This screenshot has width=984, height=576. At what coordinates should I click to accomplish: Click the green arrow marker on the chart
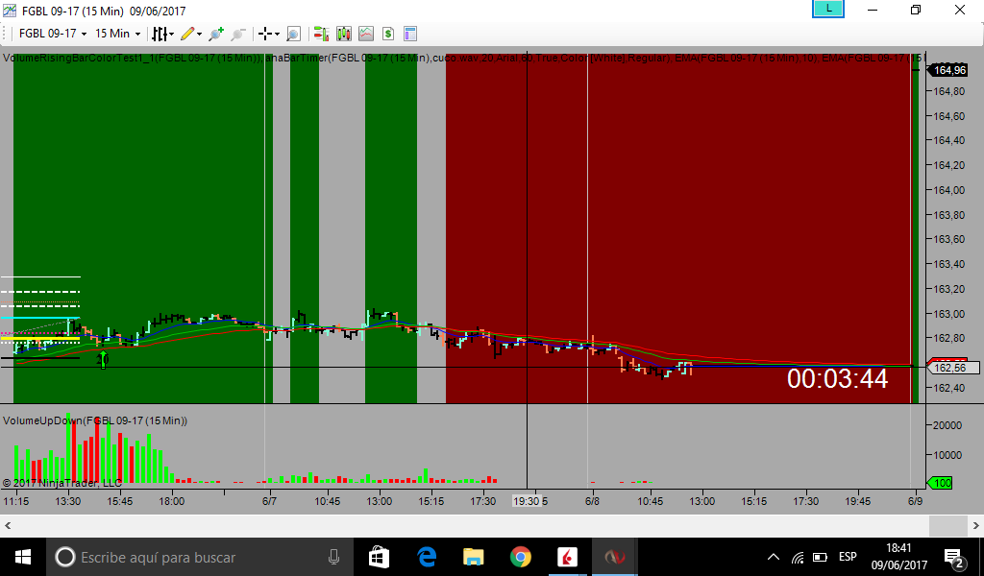click(103, 360)
